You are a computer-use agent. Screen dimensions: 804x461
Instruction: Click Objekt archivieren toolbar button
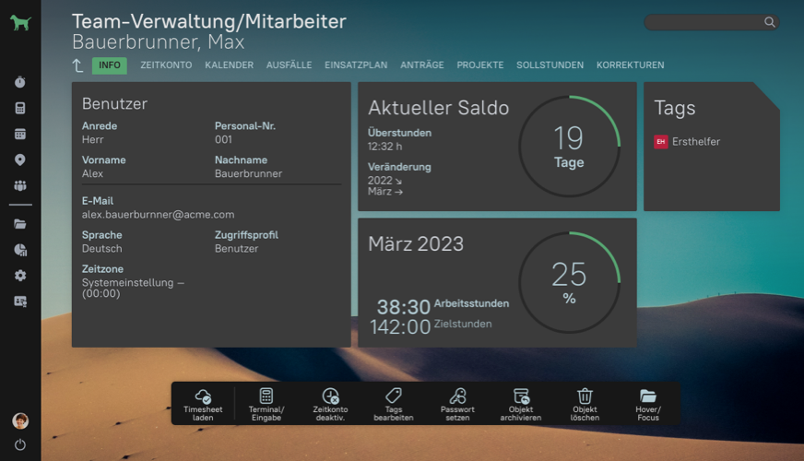coord(520,404)
